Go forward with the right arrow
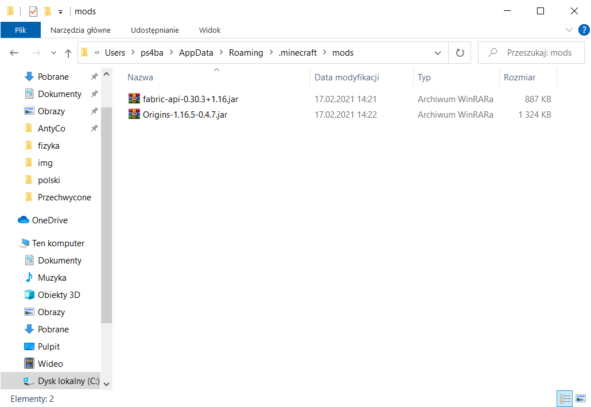Image resolution: width=591 pixels, height=407 pixels. point(36,53)
